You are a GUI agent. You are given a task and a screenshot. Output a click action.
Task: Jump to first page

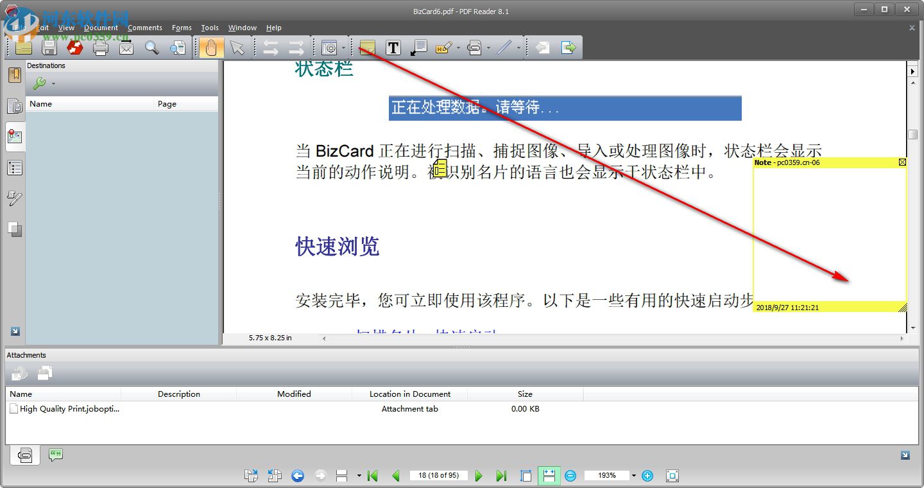coord(372,476)
